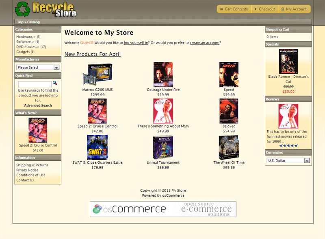The width and height of the screenshot is (325, 239).
Task: Click There's Something About Mary grid image
Action: point(163,111)
